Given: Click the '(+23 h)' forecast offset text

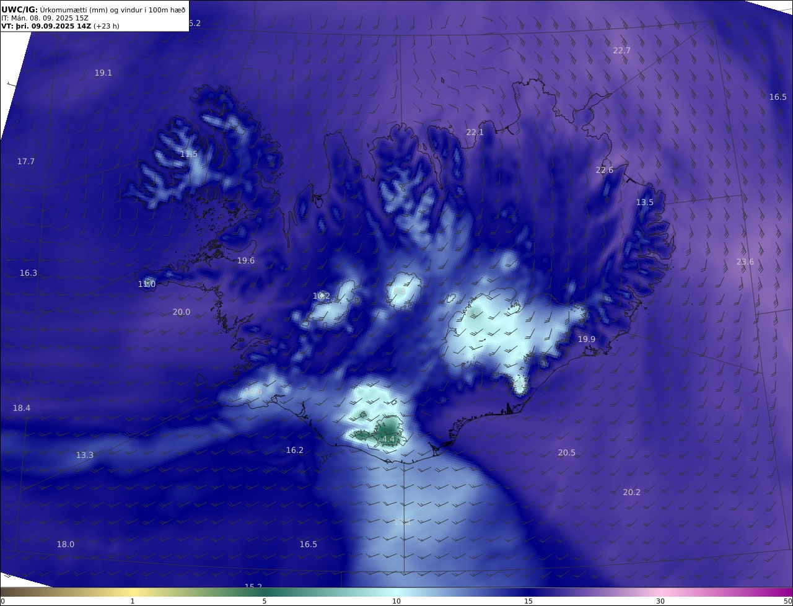Looking at the screenshot, I should tap(107, 26).
